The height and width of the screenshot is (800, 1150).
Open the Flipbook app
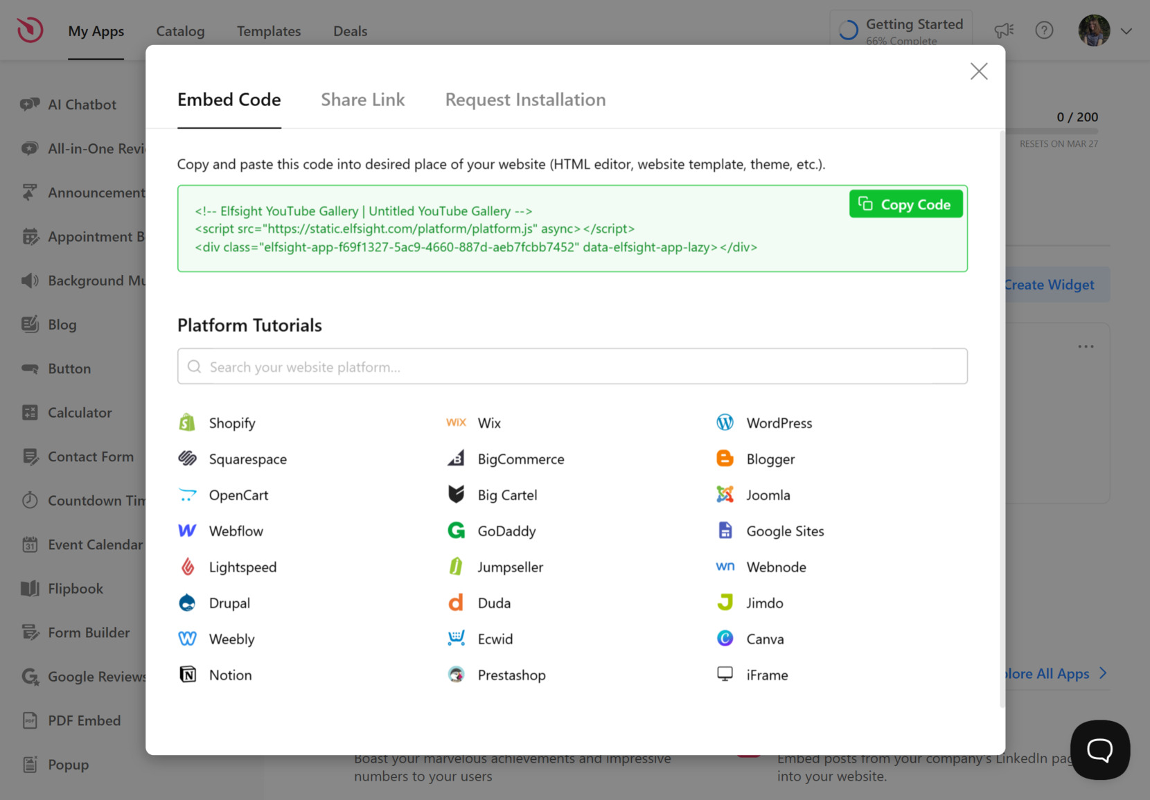pyautogui.click(x=75, y=588)
